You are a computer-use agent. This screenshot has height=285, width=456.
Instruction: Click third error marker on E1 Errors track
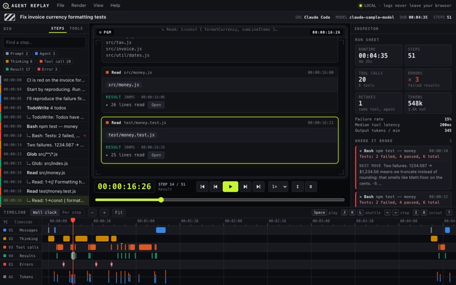tap(111, 264)
